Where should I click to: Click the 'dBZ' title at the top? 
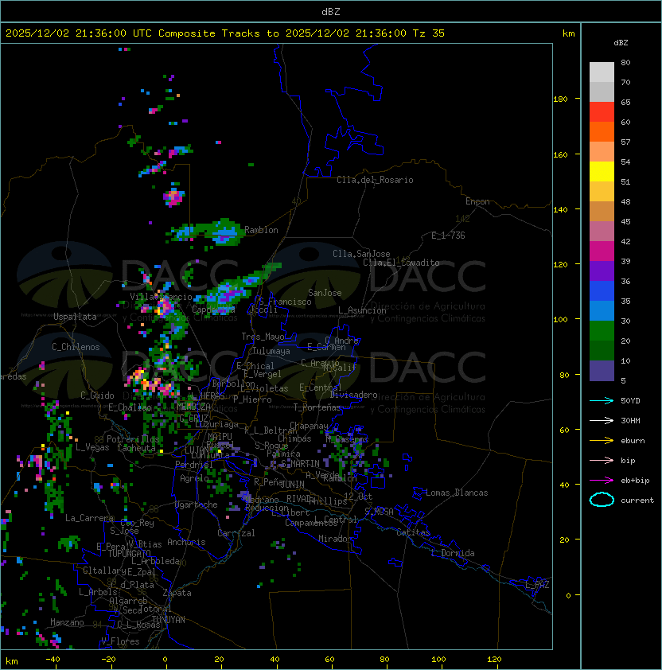(331, 12)
